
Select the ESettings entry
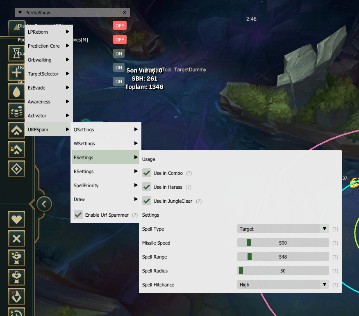point(106,157)
